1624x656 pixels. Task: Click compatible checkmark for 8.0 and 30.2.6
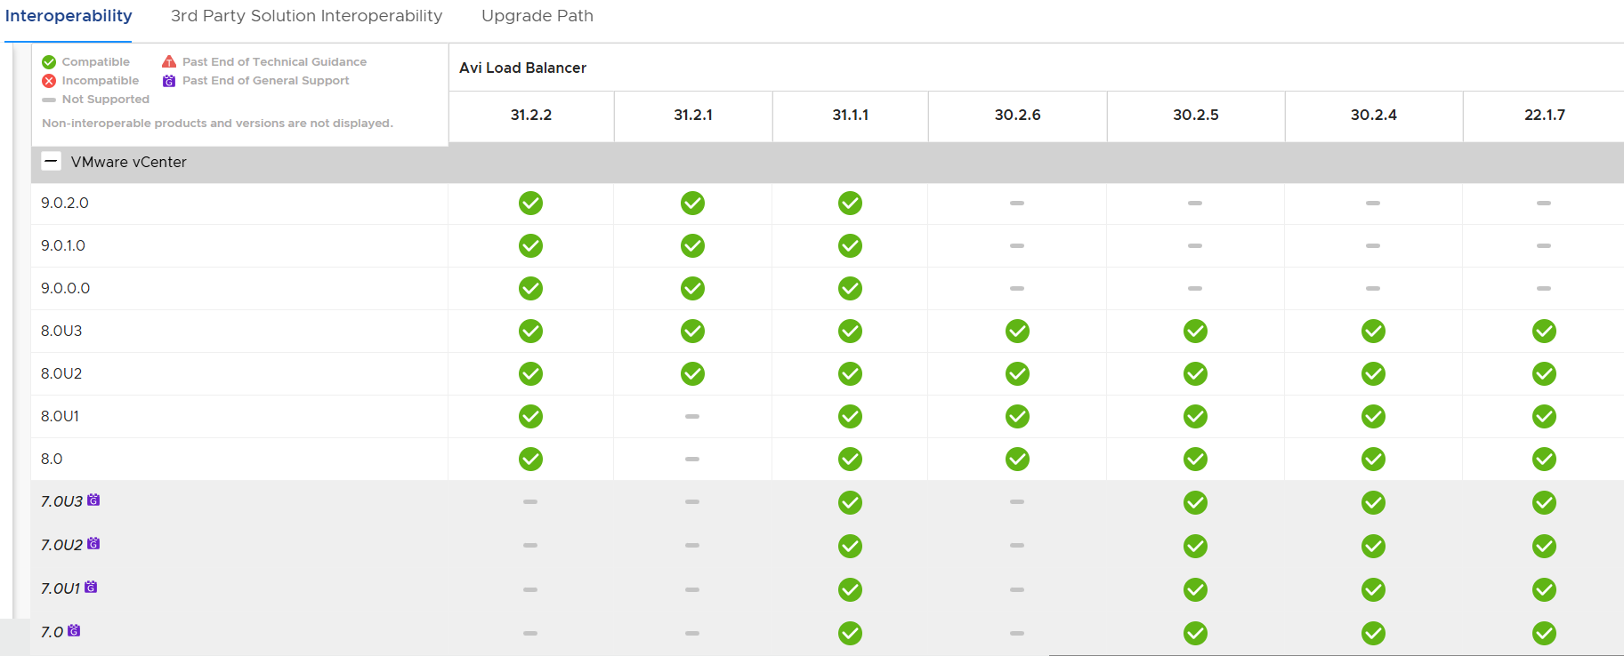click(1017, 460)
